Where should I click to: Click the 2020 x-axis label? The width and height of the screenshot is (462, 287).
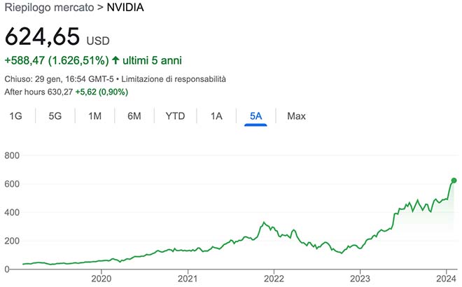click(x=101, y=277)
